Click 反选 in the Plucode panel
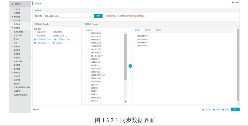This screenshot has height=126, width=248. coord(91,30)
